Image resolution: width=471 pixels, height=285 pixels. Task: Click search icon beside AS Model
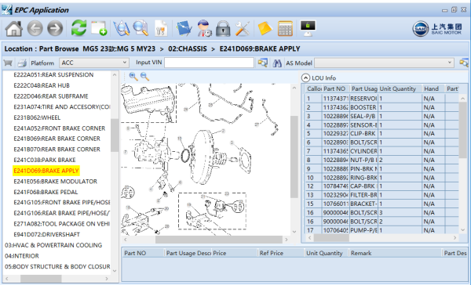tap(464, 63)
